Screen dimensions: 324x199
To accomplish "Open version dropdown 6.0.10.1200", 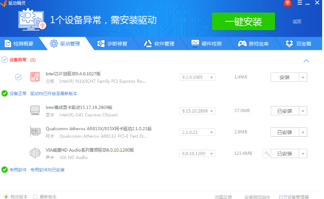I will 198,153.
